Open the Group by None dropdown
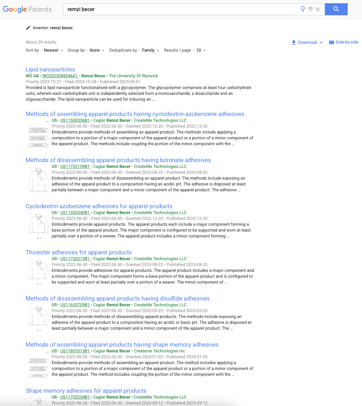Viewport: 362px width, 406px height. coord(97,50)
